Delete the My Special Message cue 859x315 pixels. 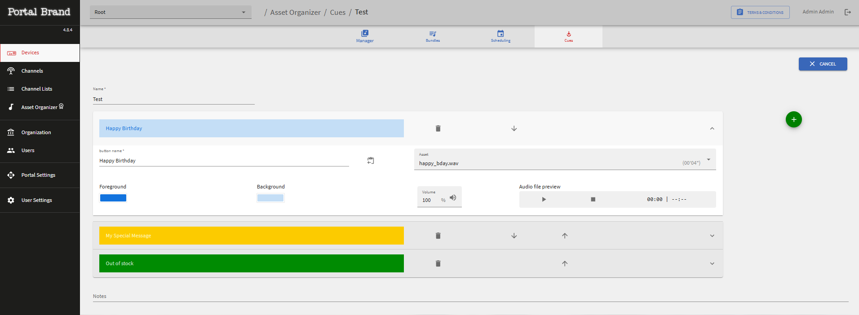click(438, 236)
